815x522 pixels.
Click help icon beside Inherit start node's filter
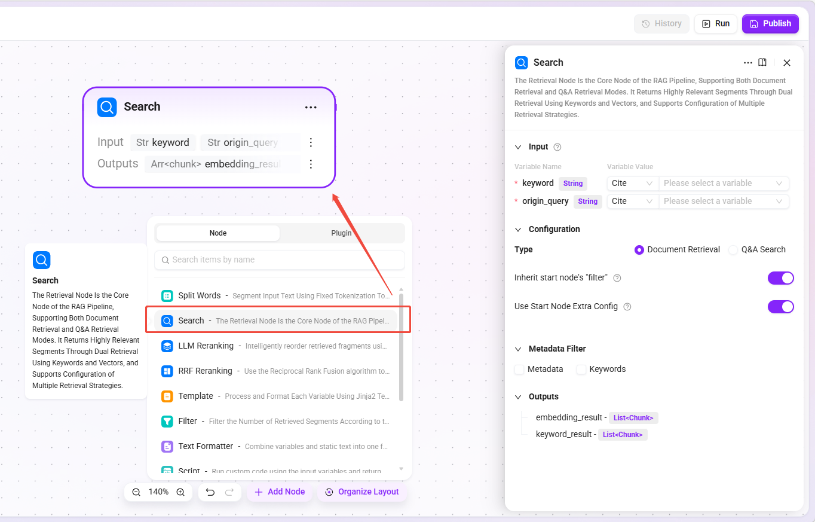tap(617, 278)
